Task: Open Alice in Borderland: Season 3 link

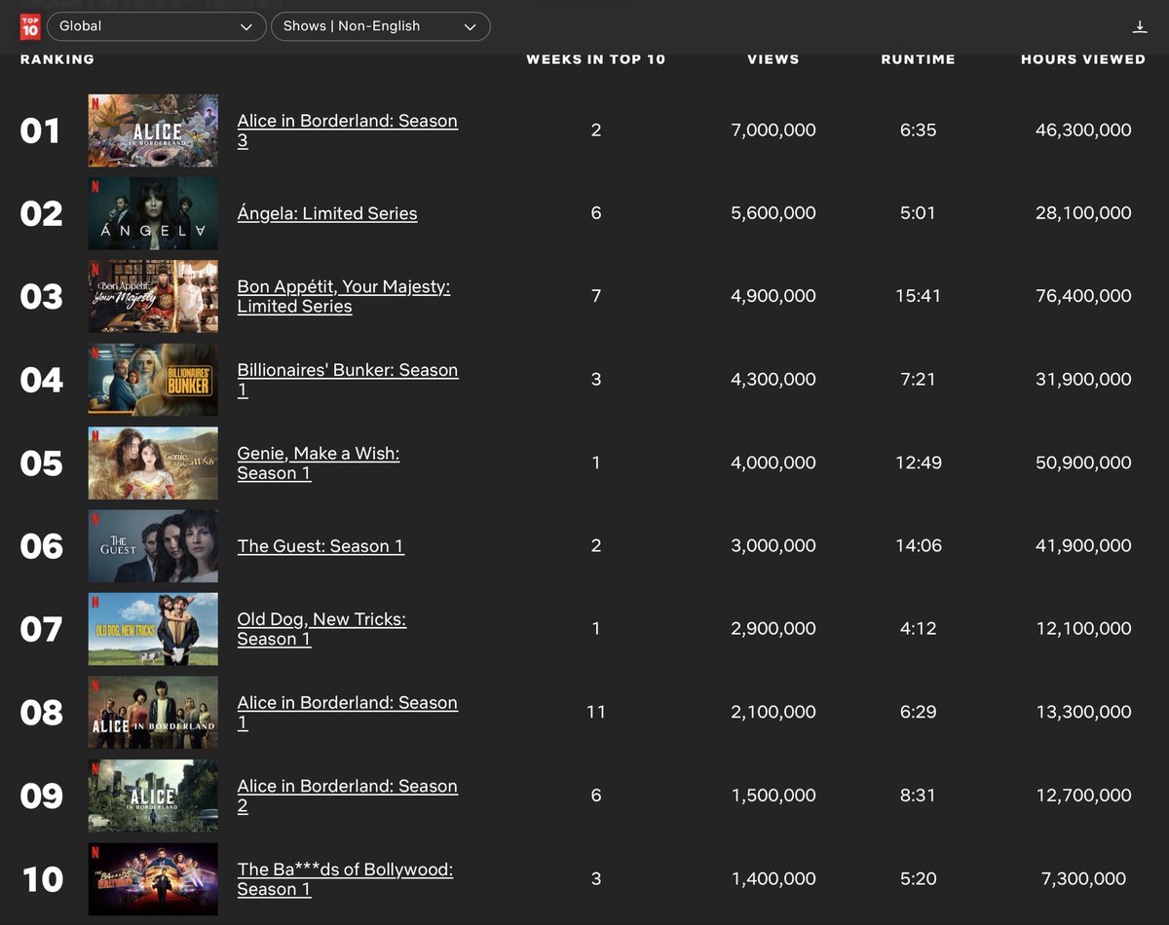Action: point(348,130)
